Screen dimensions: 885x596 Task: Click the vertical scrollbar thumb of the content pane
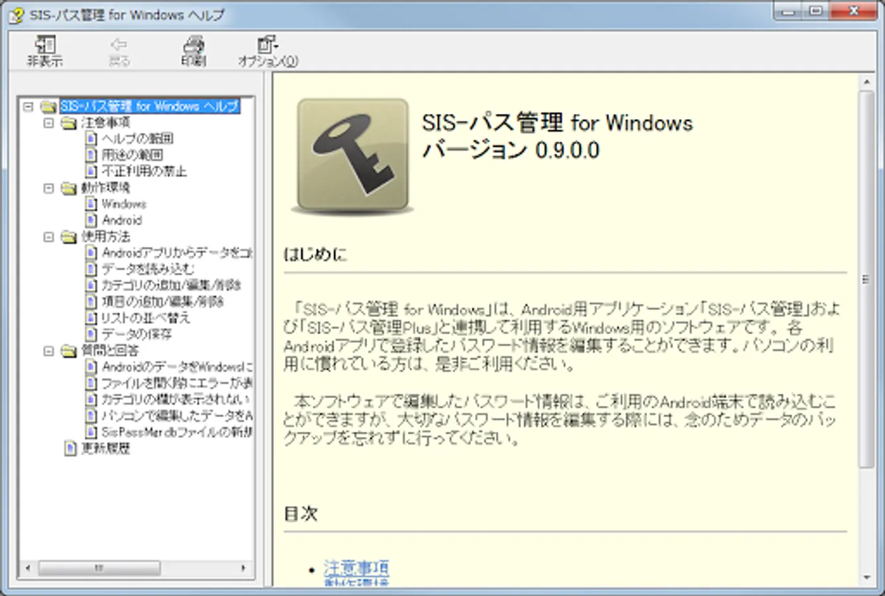point(866,279)
